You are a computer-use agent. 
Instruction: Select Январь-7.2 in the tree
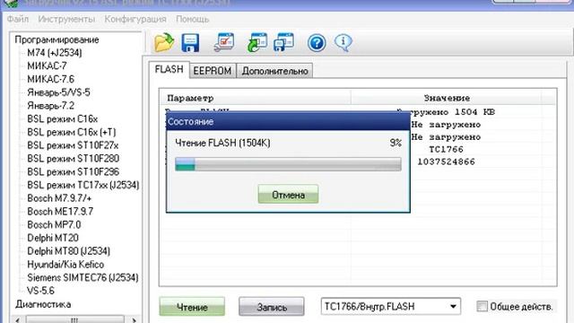coord(51,106)
